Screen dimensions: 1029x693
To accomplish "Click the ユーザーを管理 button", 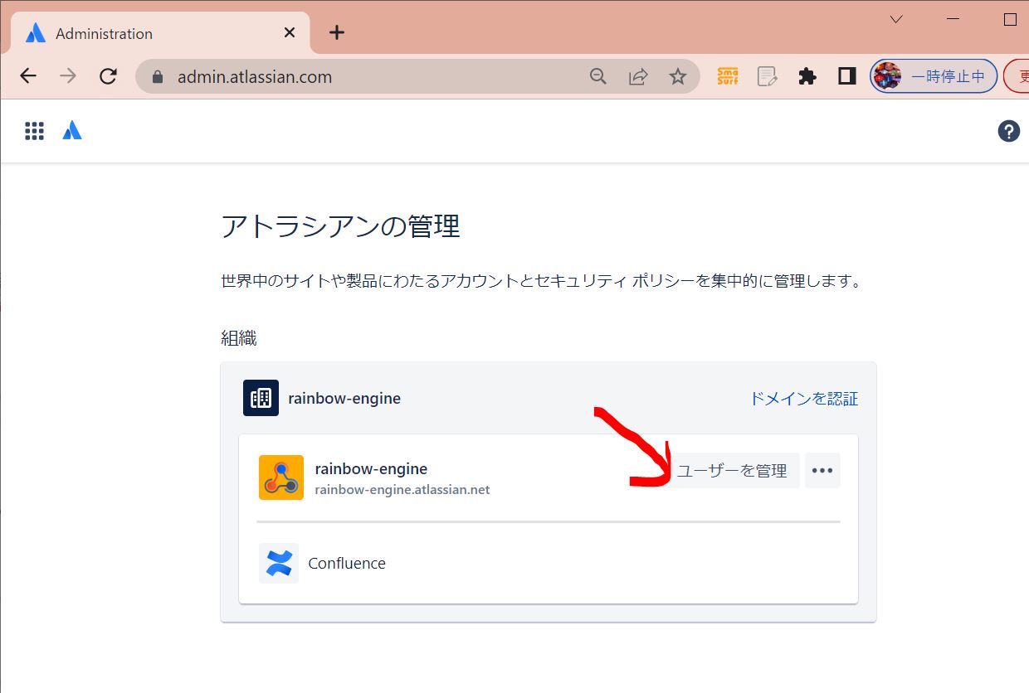I will pyautogui.click(x=733, y=471).
